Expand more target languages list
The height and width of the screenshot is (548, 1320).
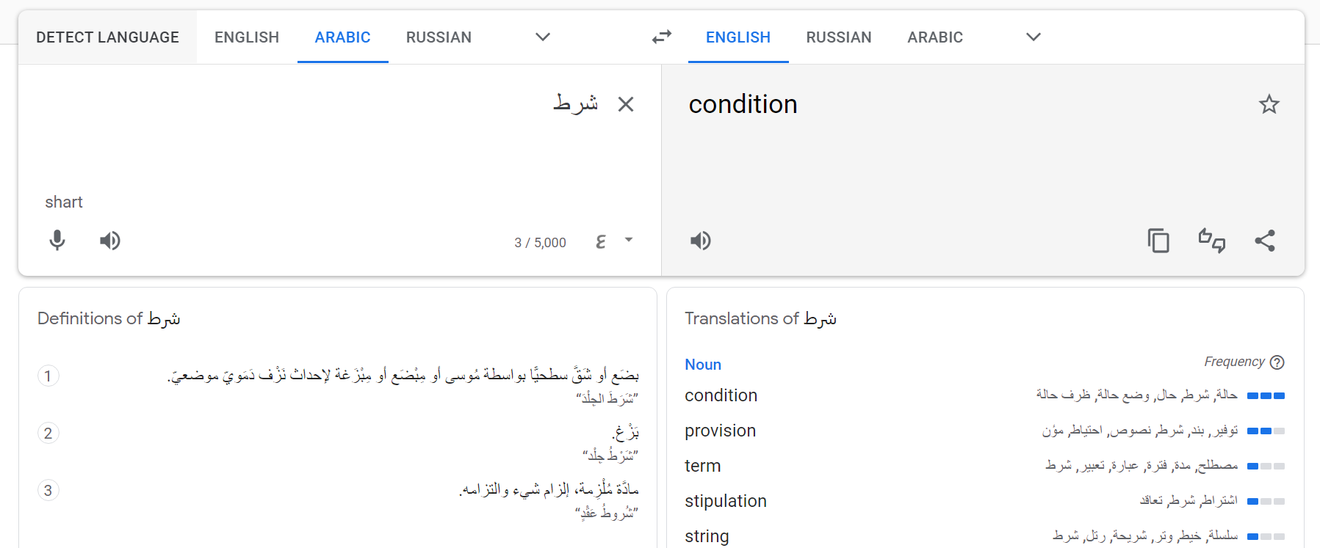(x=1034, y=37)
